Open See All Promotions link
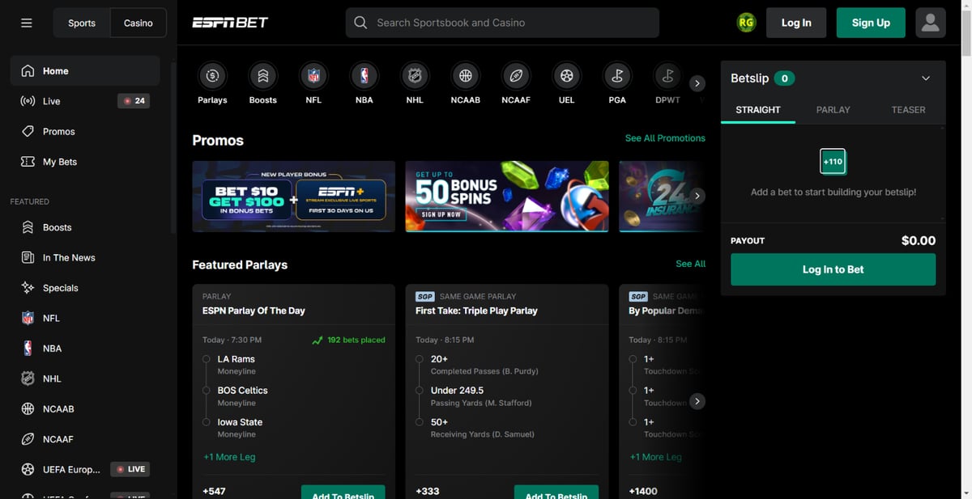The width and height of the screenshot is (972, 499). 665,138
